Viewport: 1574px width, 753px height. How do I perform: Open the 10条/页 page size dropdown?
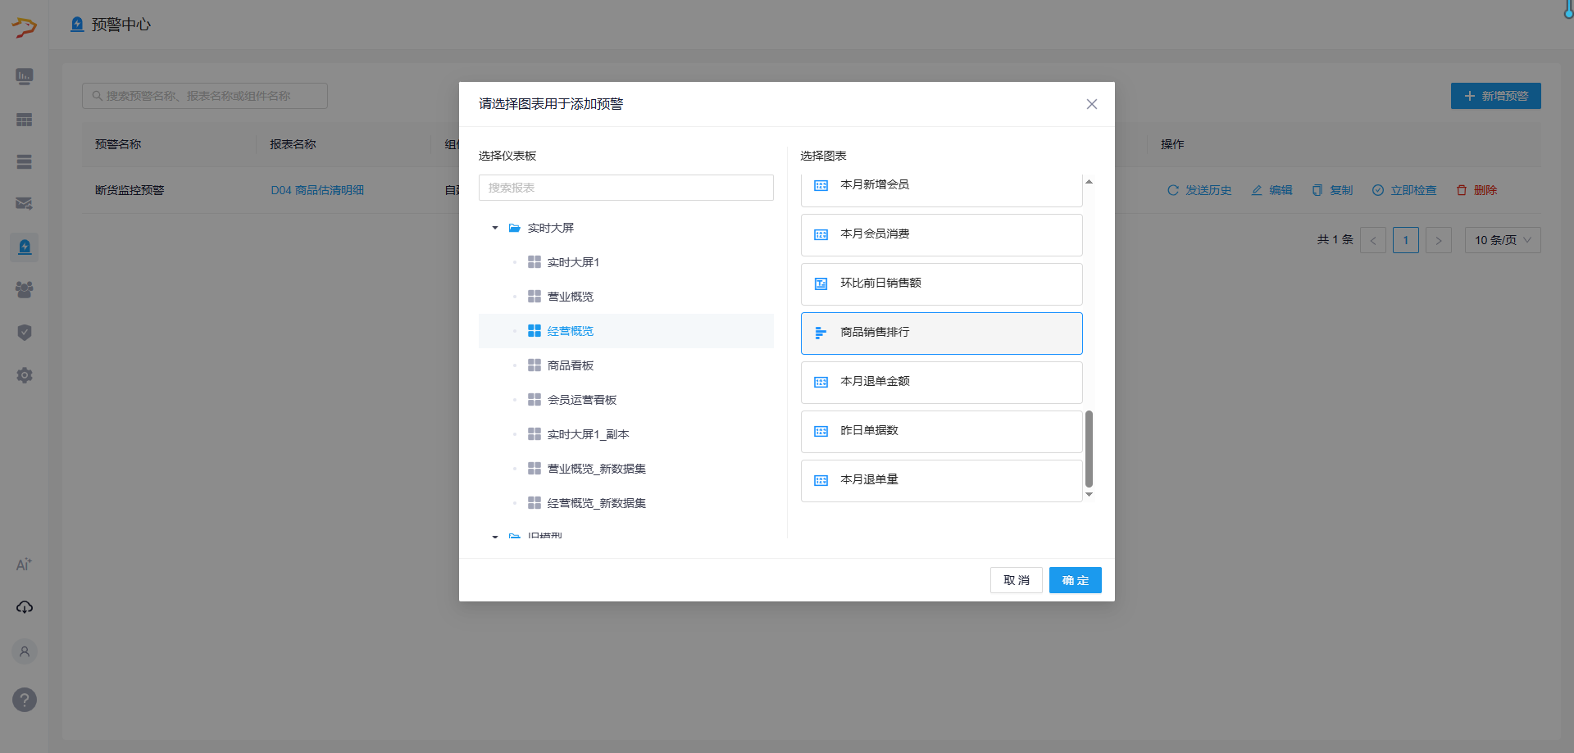pos(1502,239)
